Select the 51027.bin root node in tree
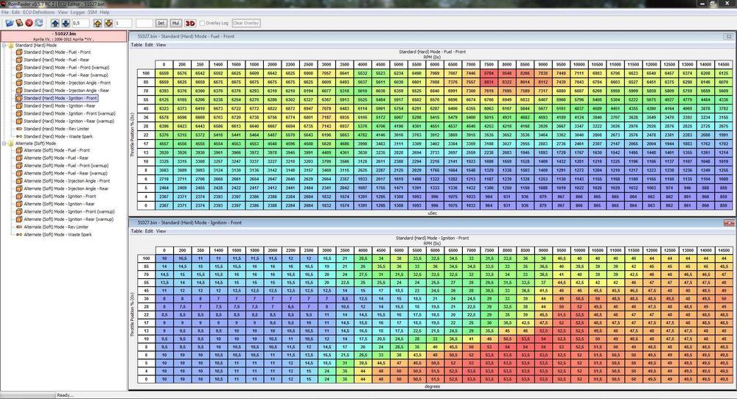 (63, 37)
